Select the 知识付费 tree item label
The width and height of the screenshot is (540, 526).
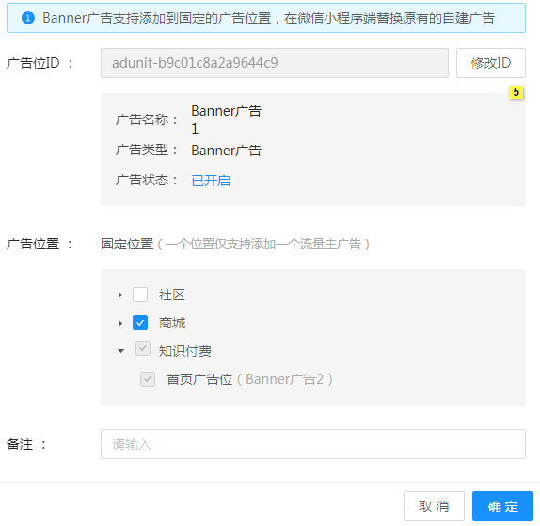(185, 351)
